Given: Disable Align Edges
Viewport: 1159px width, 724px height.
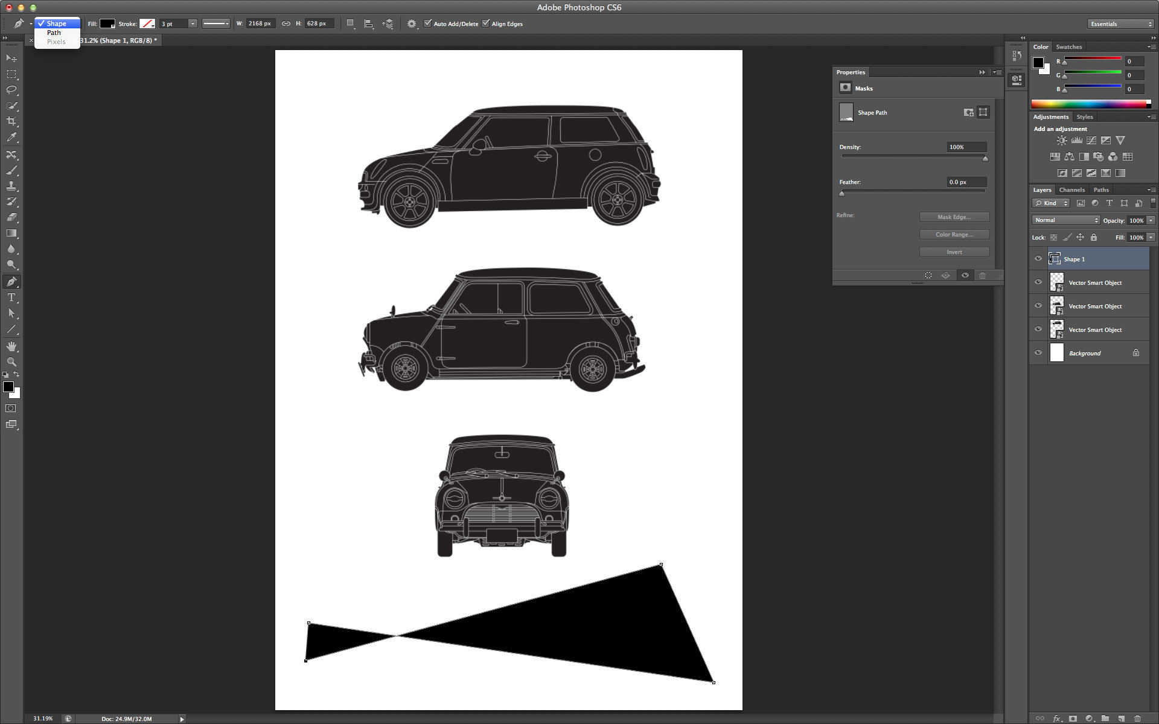Looking at the screenshot, I should [487, 24].
